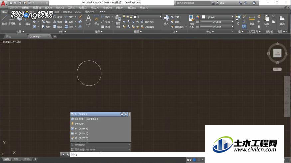The height and width of the screenshot is (163, 291).
Task: Click the Plot/Print icon in quick access toolbar
Action: tap(29, 3)
